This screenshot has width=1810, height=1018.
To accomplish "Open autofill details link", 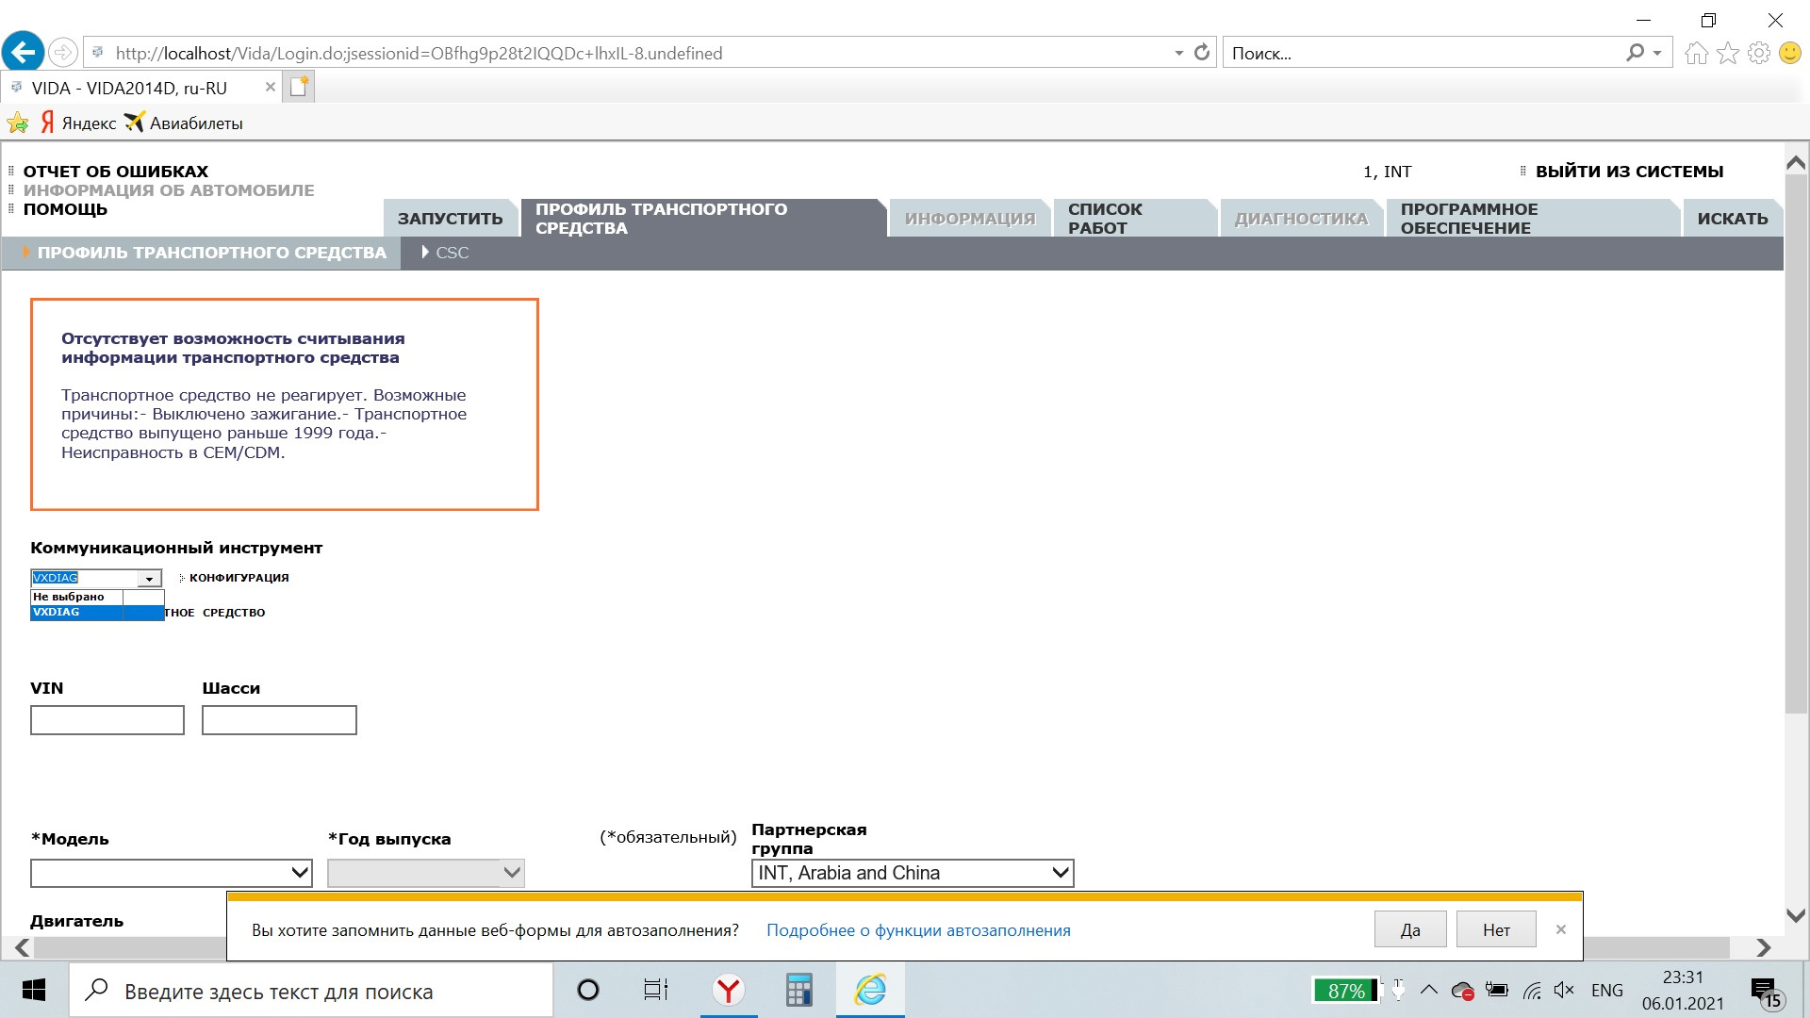I will (917, 930).
